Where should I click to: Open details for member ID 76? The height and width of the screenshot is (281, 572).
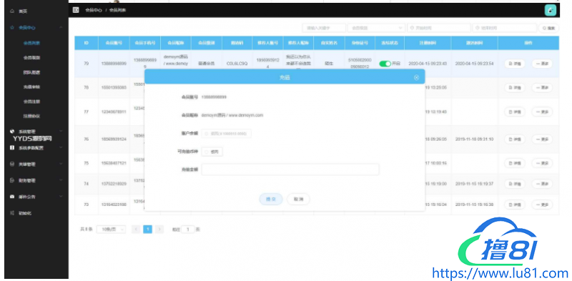[x=515, y=139]
